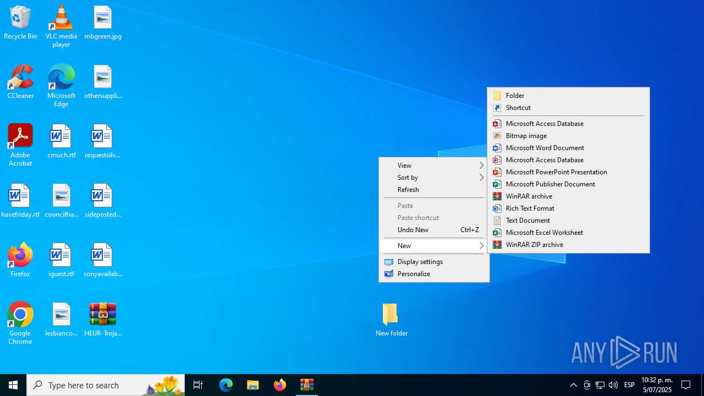Create a new Microsoft Publisher Document

click(568, 184)
